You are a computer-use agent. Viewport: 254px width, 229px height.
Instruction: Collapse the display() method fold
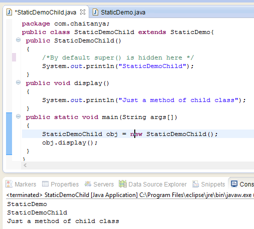(18, 82)
